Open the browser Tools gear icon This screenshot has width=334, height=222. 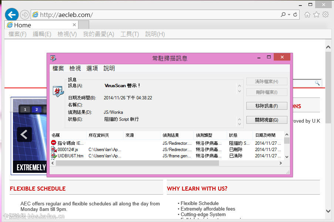[325, 14]
